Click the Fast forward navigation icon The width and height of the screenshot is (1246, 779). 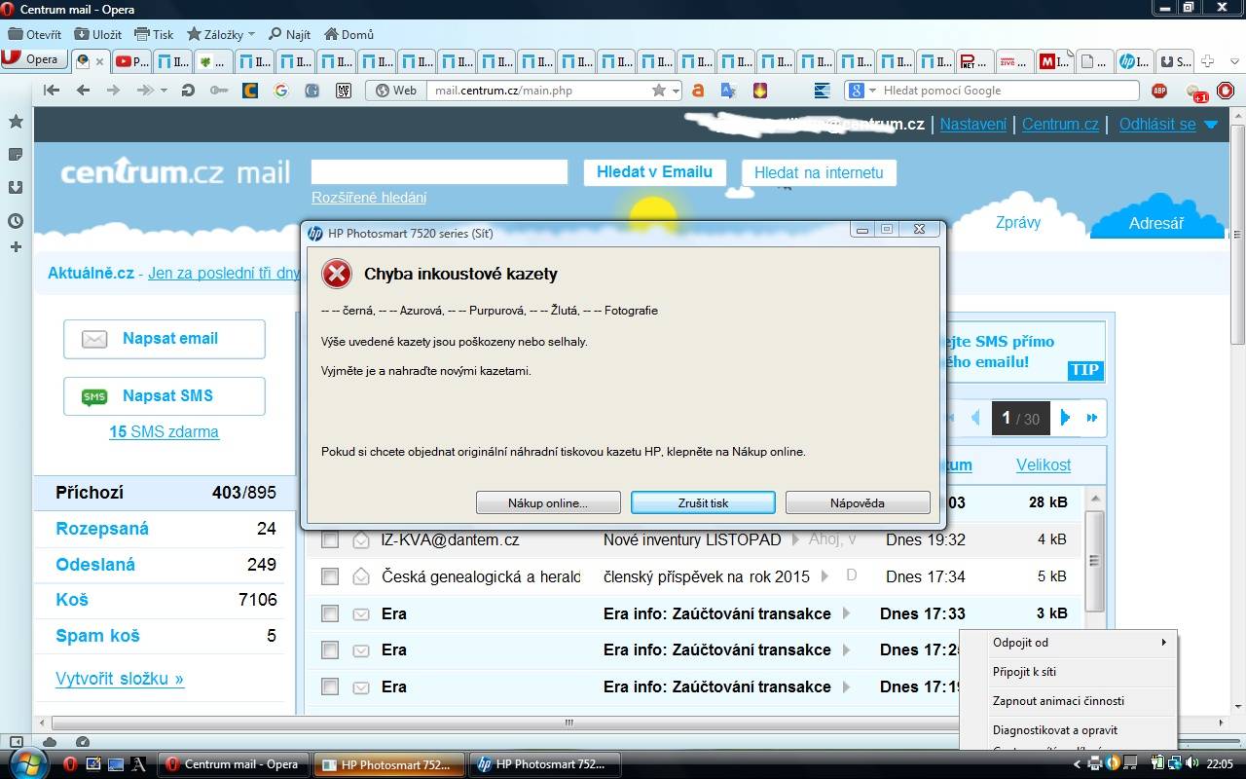(146, 91)
